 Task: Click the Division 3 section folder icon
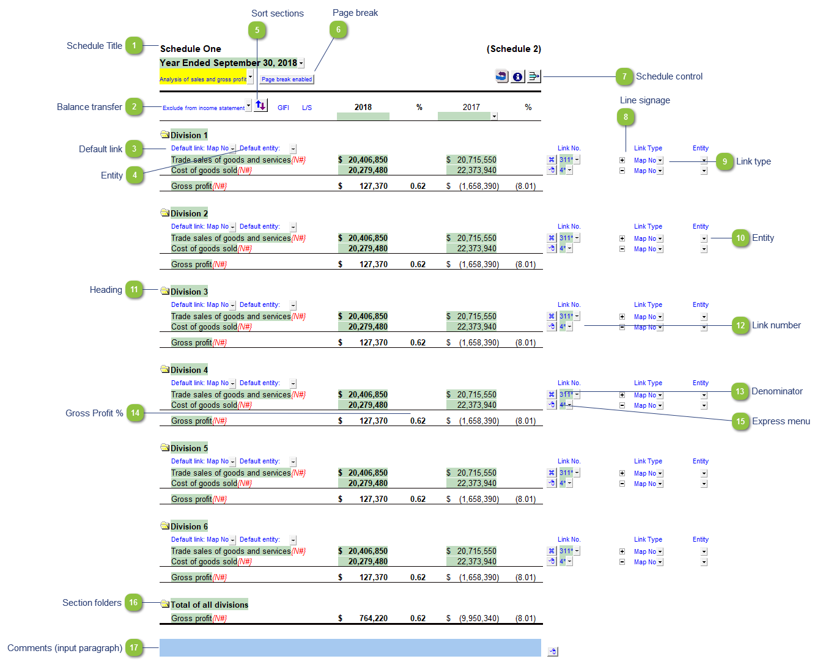(164, 291)
